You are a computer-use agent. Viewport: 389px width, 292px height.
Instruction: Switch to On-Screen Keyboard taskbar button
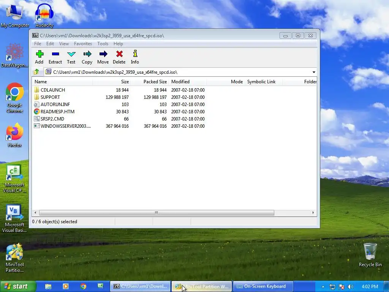click(x=263, y=287)
